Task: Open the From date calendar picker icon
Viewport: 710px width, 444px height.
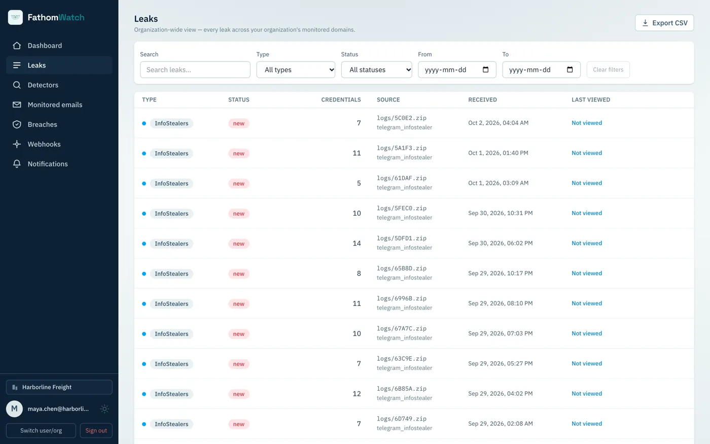Action: [486, 70]
